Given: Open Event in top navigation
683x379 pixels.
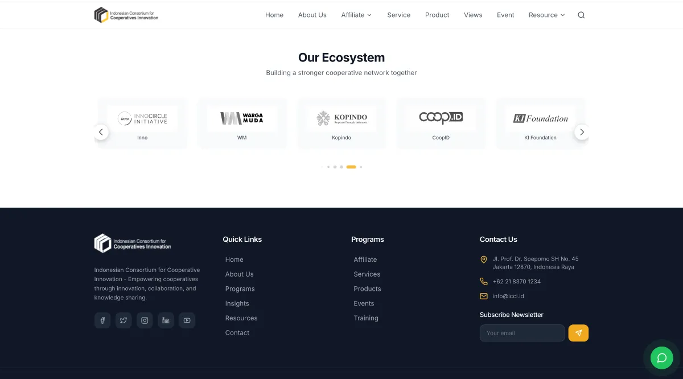Looking at the screenshot, I should pos(505,15).
